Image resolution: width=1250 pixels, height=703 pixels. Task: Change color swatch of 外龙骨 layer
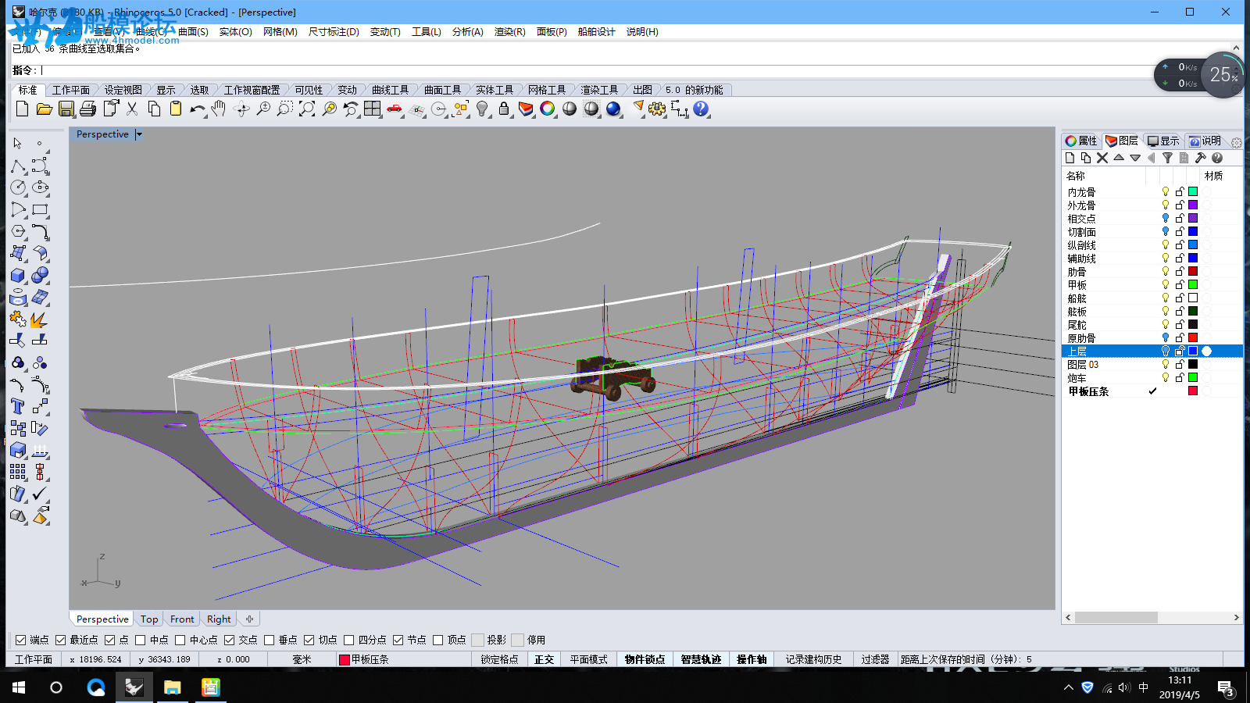(1193, 205)
